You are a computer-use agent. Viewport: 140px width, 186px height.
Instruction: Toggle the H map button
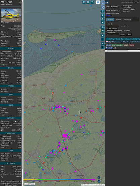(88, 2)
